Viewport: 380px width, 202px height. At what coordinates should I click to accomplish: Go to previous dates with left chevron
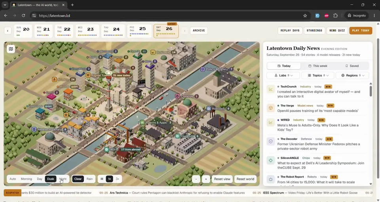click(x=8, y=31)
